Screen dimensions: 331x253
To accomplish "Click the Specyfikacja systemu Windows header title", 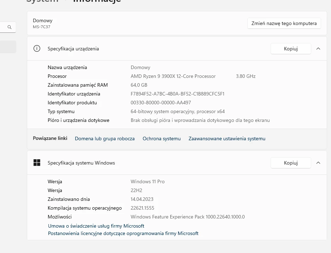I will [x=81, y=163].
